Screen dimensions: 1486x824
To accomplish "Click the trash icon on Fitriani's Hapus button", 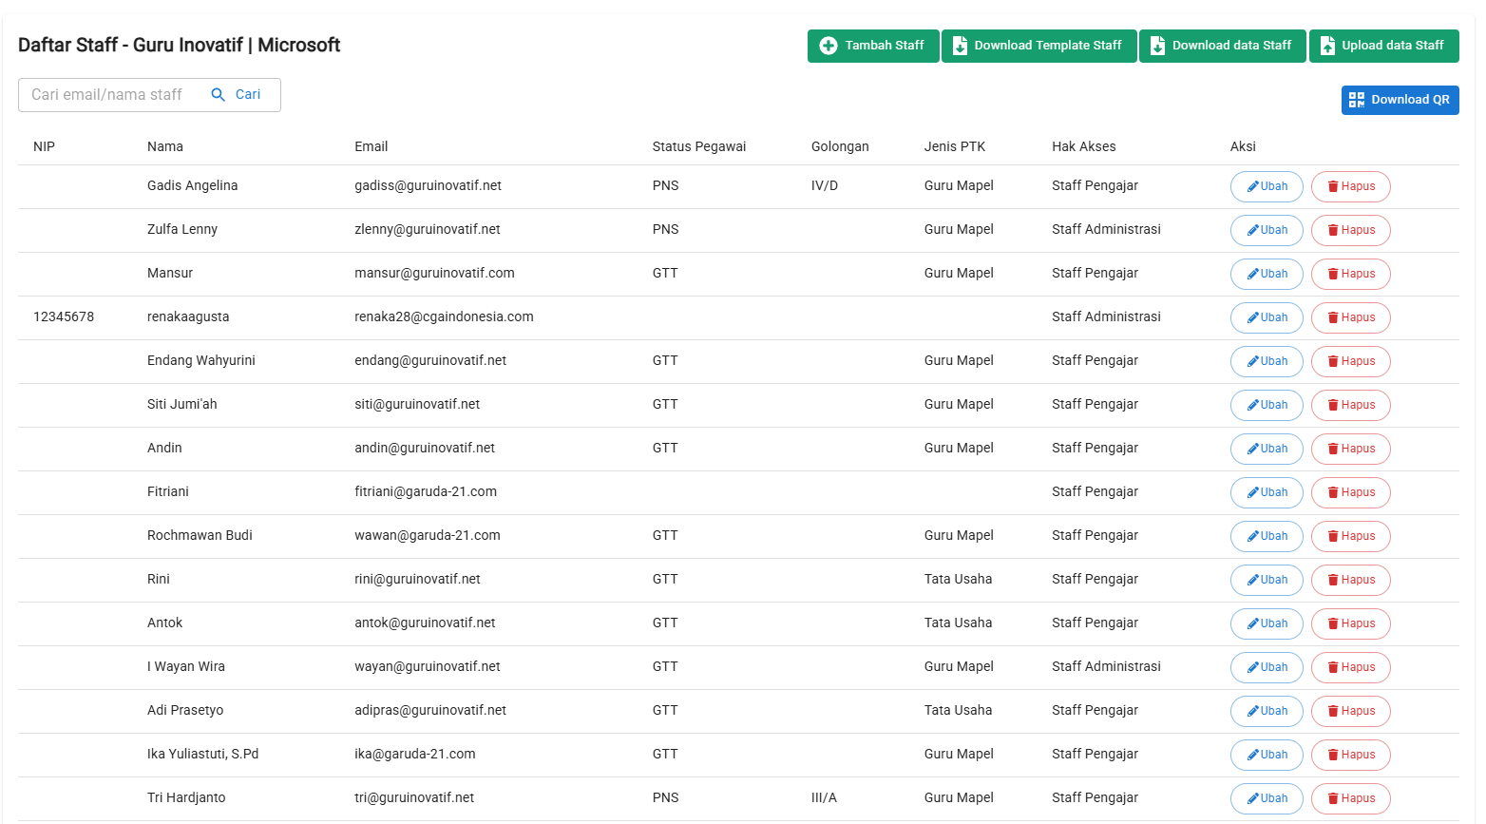I will tap(1334, 492).
